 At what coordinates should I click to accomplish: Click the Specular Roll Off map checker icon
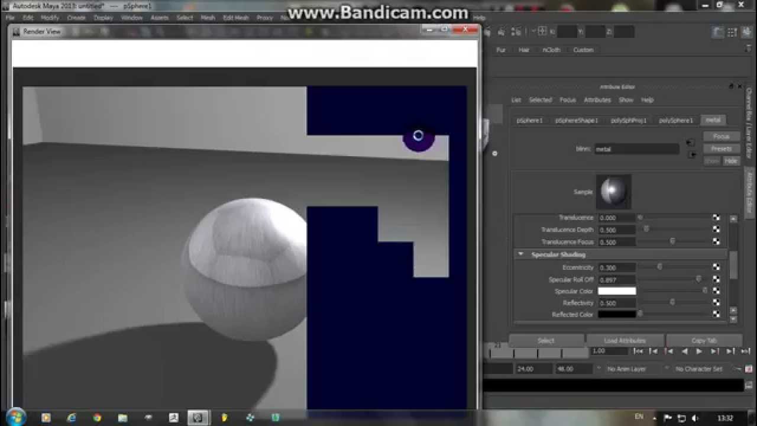(x=716, y=279)
